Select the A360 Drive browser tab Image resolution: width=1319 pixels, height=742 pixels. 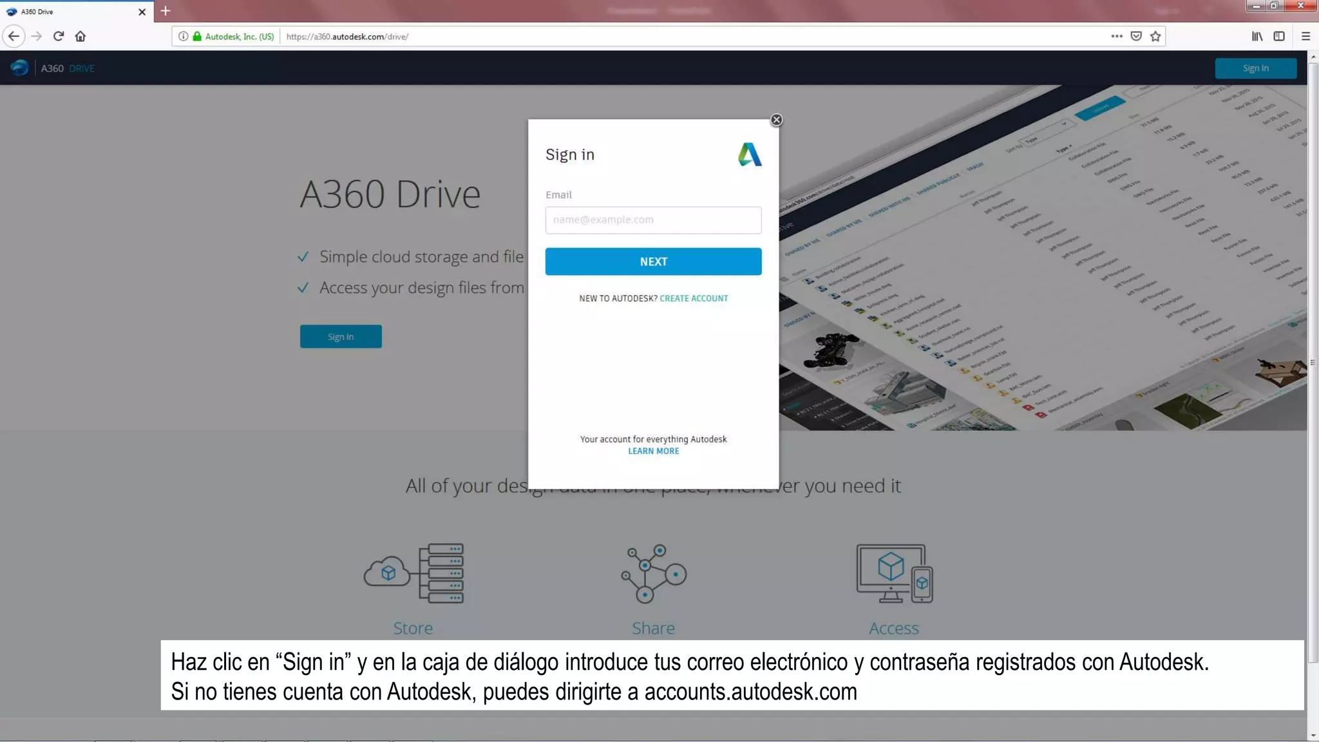(x=77, y=12)
